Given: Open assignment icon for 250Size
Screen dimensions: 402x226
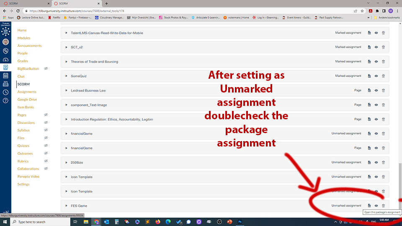Looking at the screenshot, I should coord(369,162).
